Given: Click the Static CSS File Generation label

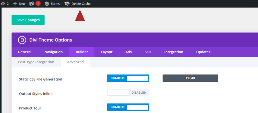Looking at the screenshot, I should [41, 79].
